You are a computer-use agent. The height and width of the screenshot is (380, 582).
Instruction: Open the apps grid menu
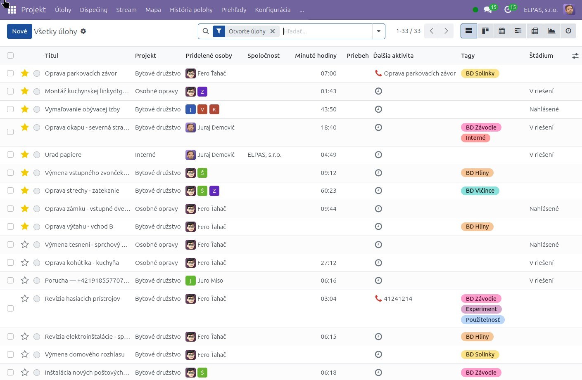point(12,10)
